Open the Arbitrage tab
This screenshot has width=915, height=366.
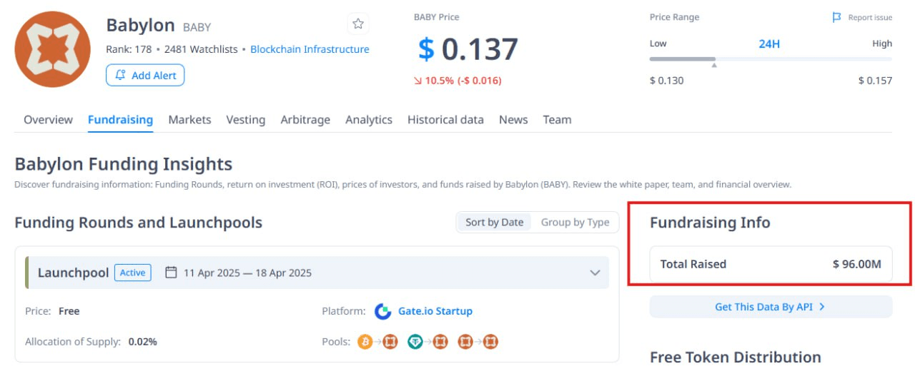(305, 120)
